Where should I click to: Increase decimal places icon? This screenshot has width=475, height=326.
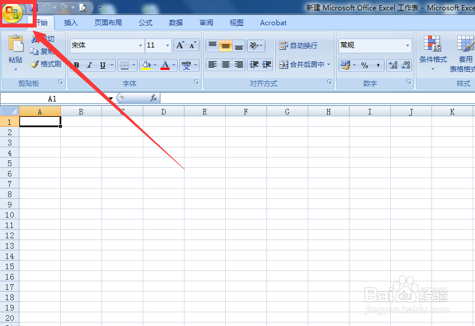point(393,65)
